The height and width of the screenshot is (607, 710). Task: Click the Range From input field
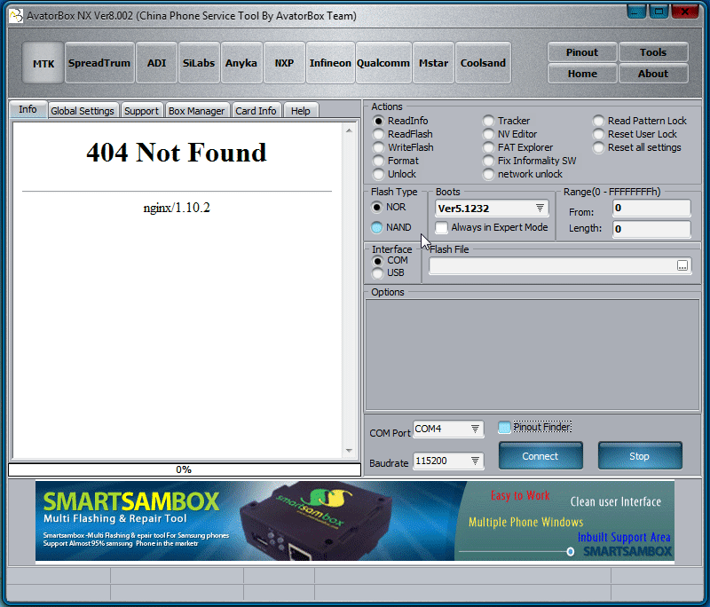coord(651,209)
